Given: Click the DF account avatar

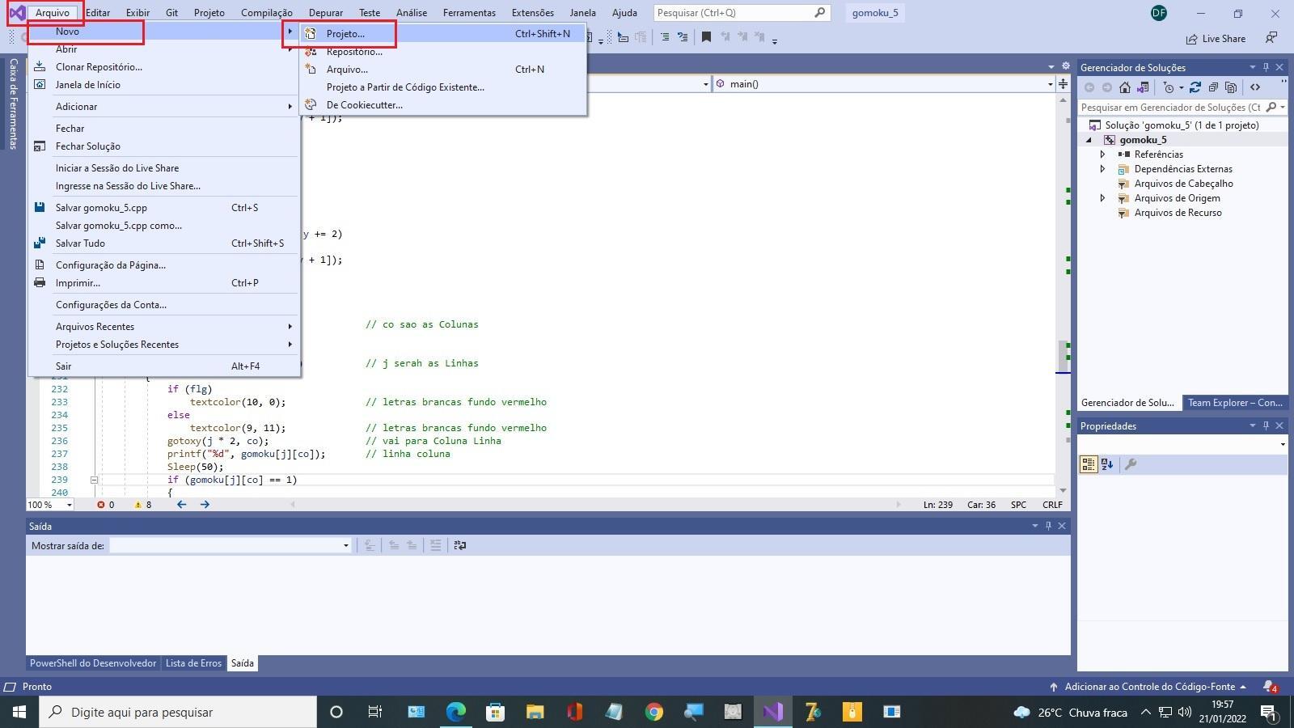Looking at the screenshot, I should [1159, 13].
